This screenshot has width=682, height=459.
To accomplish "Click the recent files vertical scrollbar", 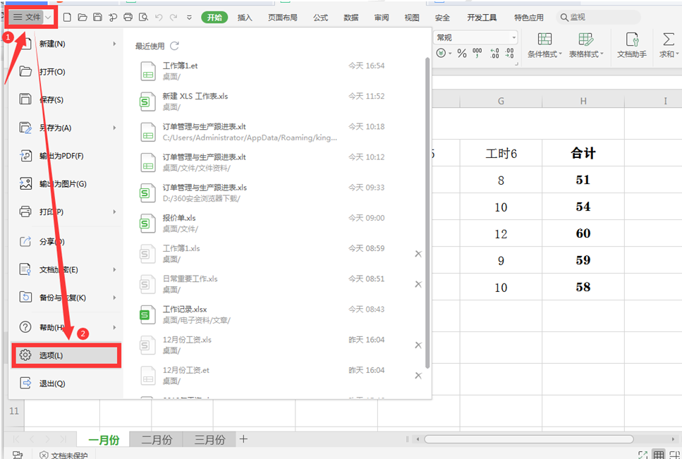I will [x=427, y=213].
